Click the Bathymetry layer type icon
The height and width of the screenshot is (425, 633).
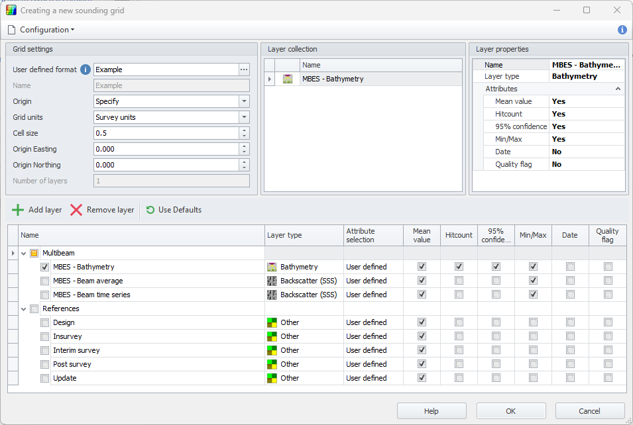coord(272,267)
